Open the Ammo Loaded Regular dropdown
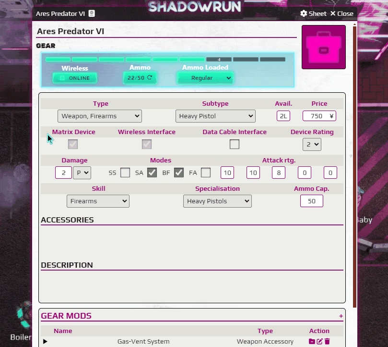 tap(205, 78)
